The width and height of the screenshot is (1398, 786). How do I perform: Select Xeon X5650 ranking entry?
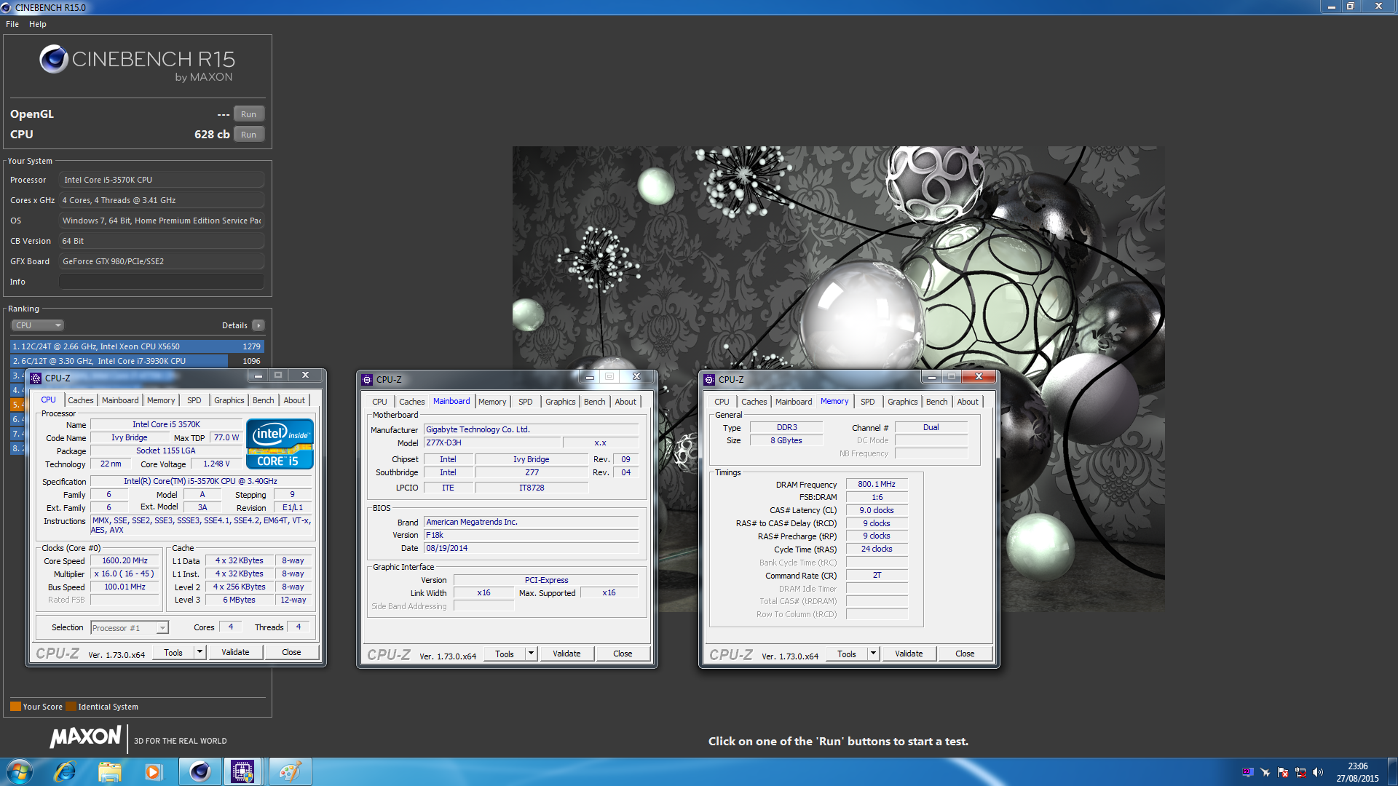(x=137, y=346)
